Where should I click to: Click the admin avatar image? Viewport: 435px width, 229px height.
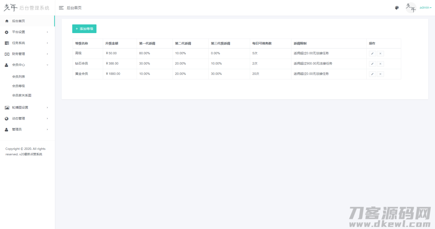click(411, 8)
